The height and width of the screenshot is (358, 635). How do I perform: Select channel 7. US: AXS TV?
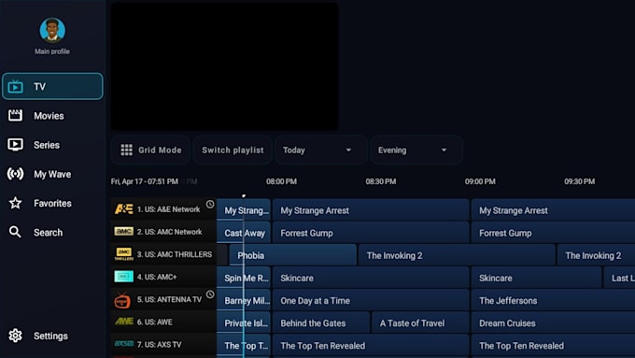tap(163, 344)
